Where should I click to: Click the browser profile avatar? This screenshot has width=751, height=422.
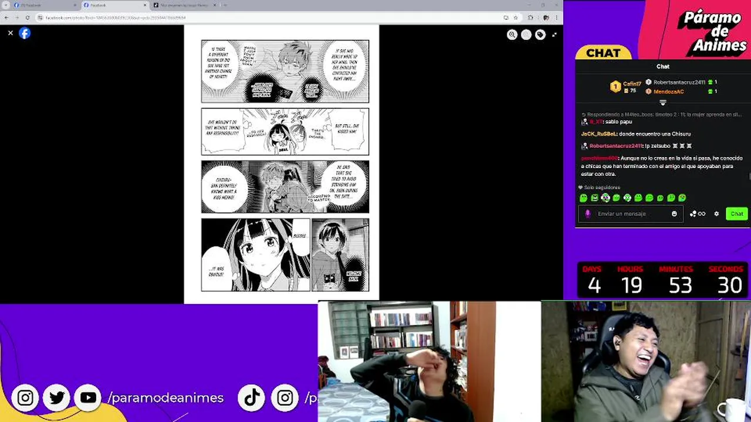(546, 18)
